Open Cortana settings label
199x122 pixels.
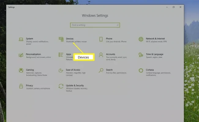[150, 70]
